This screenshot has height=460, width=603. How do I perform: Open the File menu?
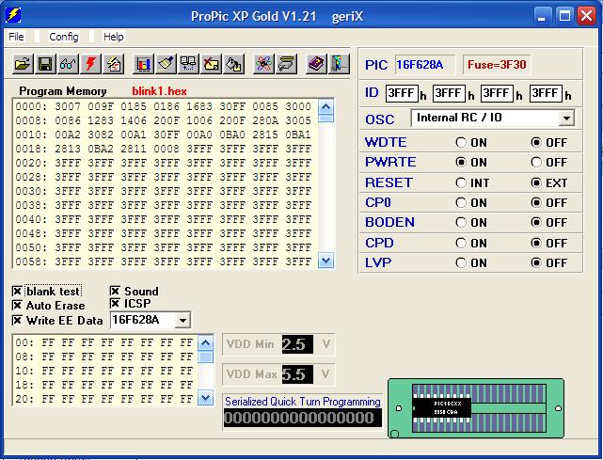click(x=16, y=37)
